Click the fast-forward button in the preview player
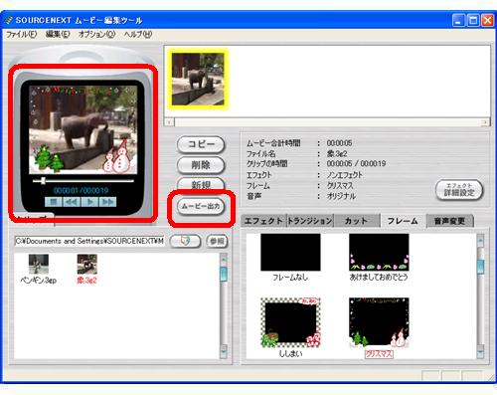The image size is (497, 395). coord(107,202)
